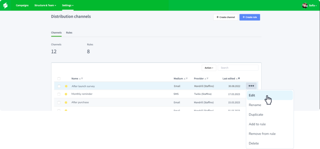Check the After launch survey row checkbox

click(59, 86)
